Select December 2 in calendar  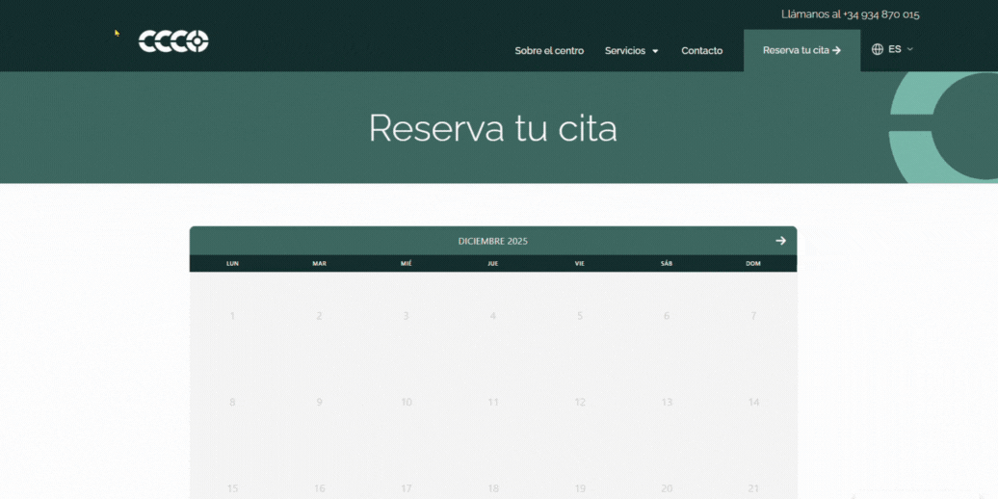click(x=319, y=316)
